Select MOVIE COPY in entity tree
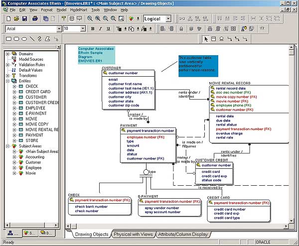 pos(37,124)
